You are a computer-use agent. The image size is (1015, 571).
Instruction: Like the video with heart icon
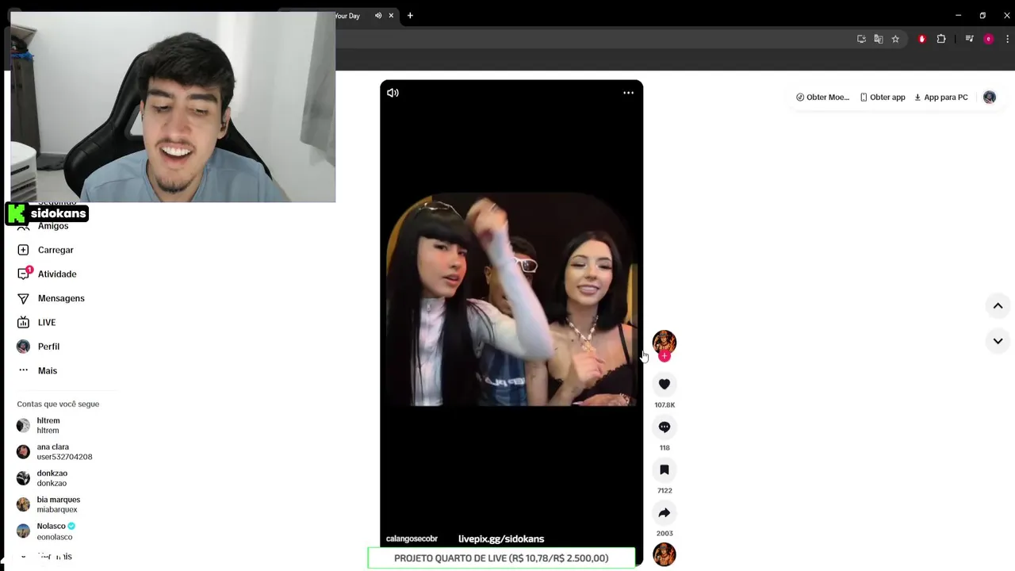665,384
